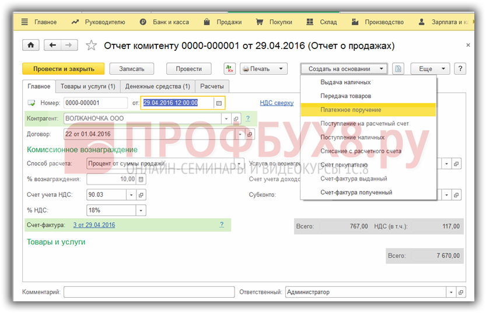The height and width of the screenshot is (313, 486).
Task: Click the Комментарий input field
Action: click(149, 292)
